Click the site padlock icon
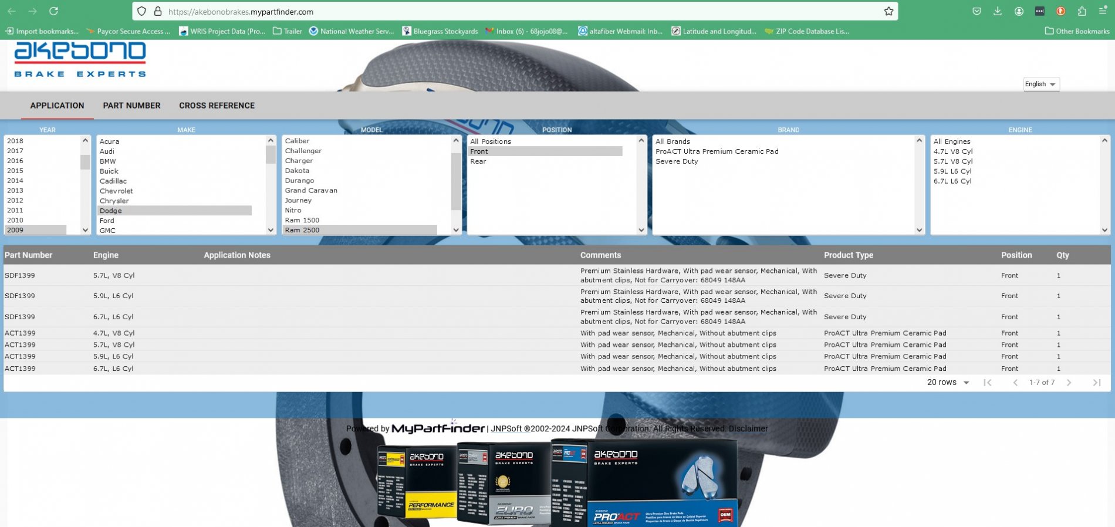This screenshot has height=527, width=1115. tap(157, 11)
